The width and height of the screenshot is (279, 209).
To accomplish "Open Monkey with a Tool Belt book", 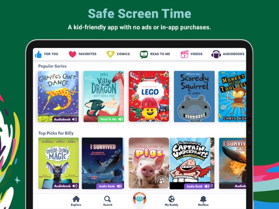I will click(x=232, y=97).
